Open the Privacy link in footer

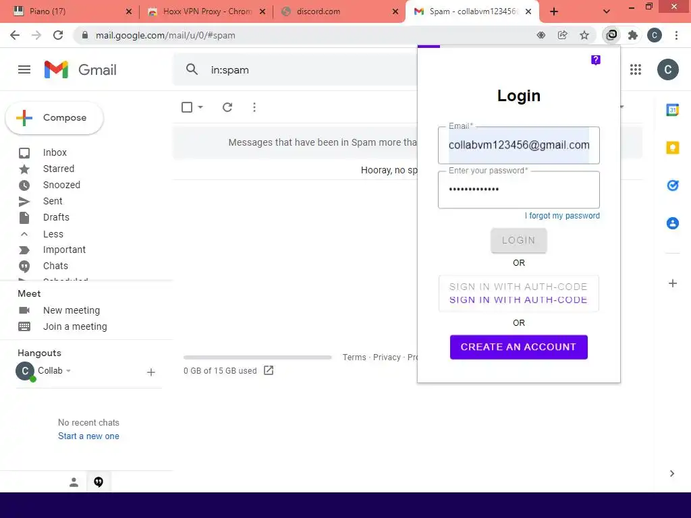387,357
